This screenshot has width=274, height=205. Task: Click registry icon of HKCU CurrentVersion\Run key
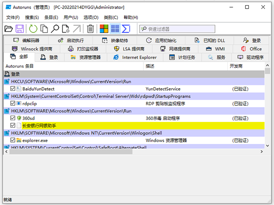[x=7, y=81]
